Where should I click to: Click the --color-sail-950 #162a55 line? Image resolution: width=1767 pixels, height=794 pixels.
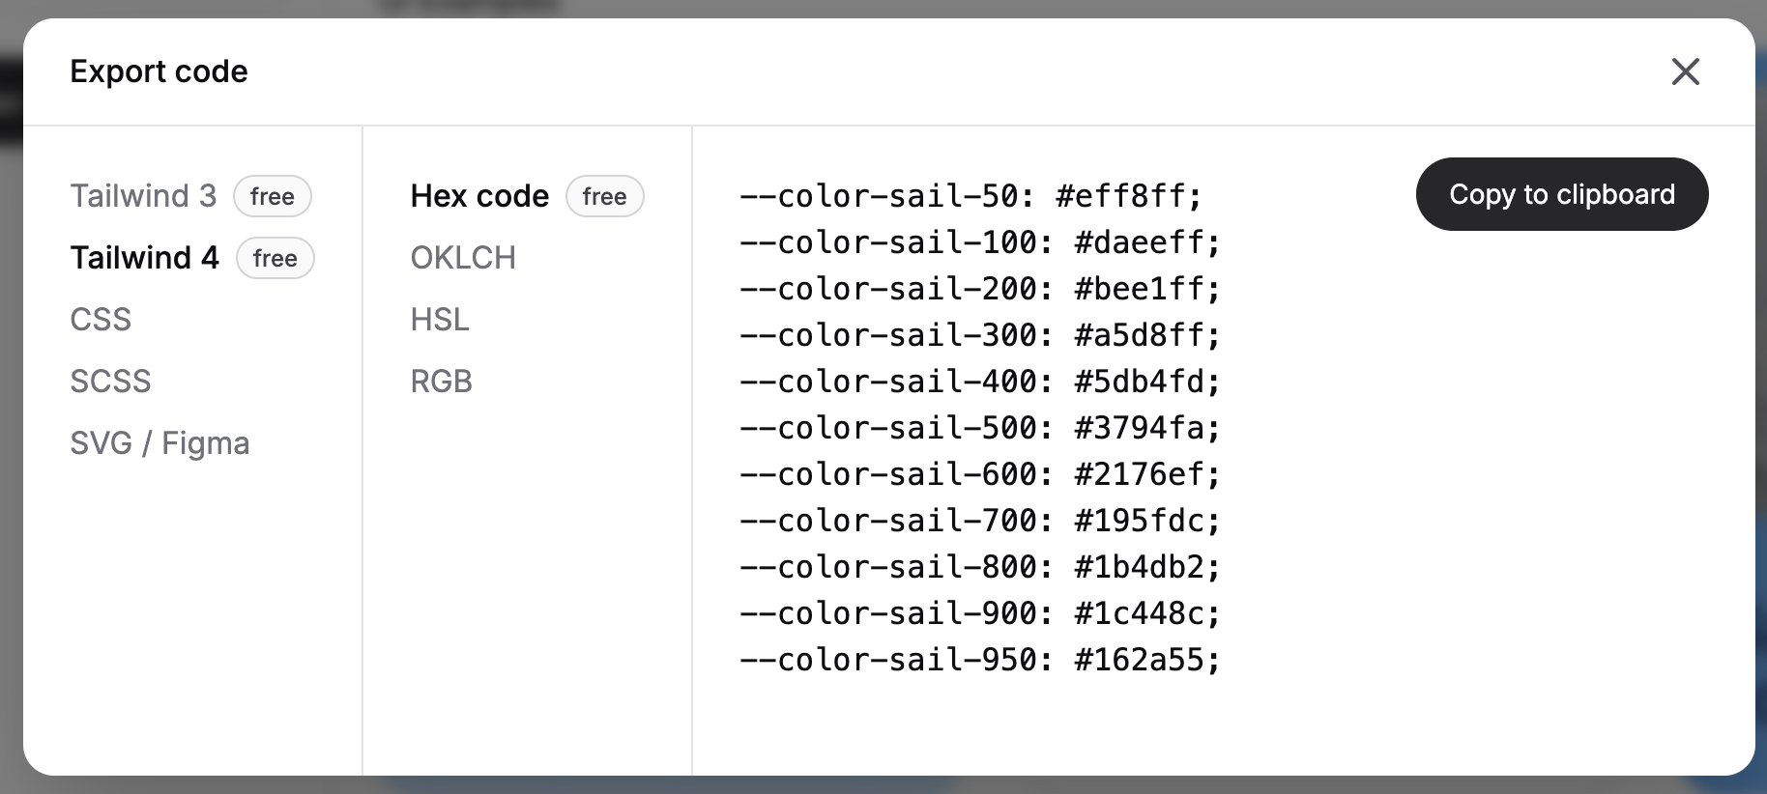click(x=980, y=660)
